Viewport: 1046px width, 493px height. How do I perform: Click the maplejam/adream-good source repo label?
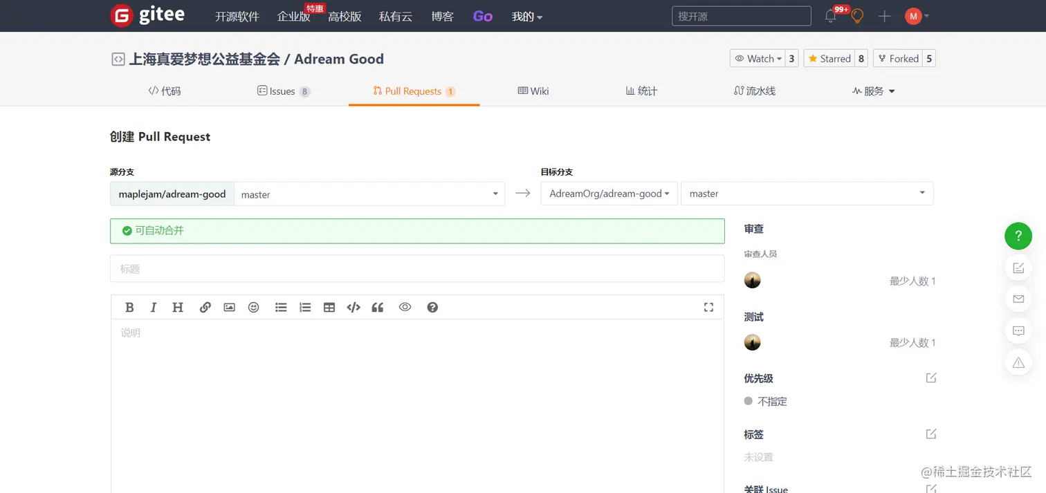[x=172, y=194]
